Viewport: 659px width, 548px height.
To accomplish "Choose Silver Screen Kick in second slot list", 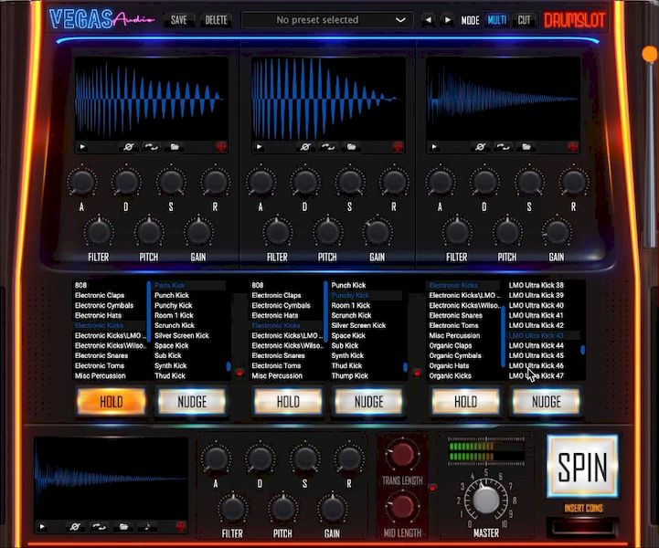I will click(358, 326).
